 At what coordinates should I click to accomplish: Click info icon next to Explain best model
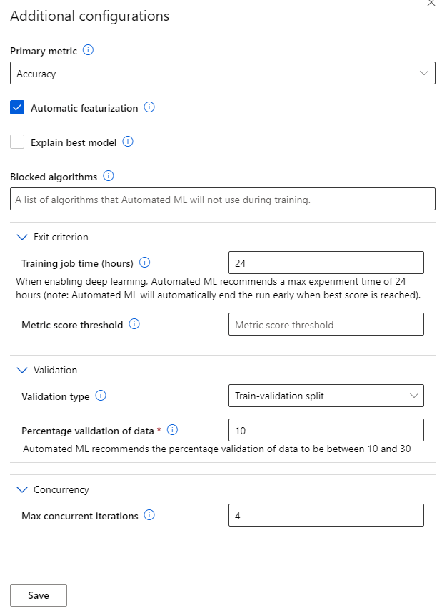pos(128,142)
